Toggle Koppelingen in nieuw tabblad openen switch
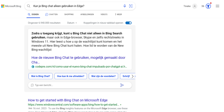Screen dimensions: 224x112 [x=128, y=23]
